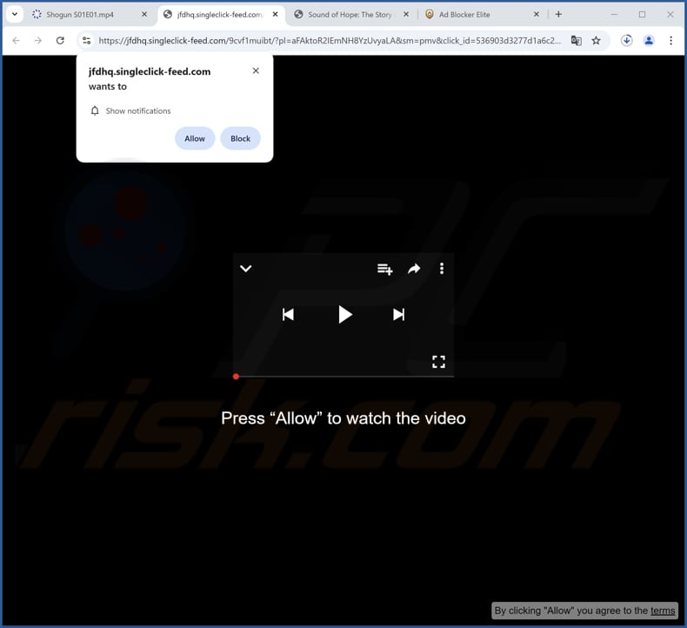Collapse the video player with chevron
Viewport: 687px width, 628px height.
point(246,269)
